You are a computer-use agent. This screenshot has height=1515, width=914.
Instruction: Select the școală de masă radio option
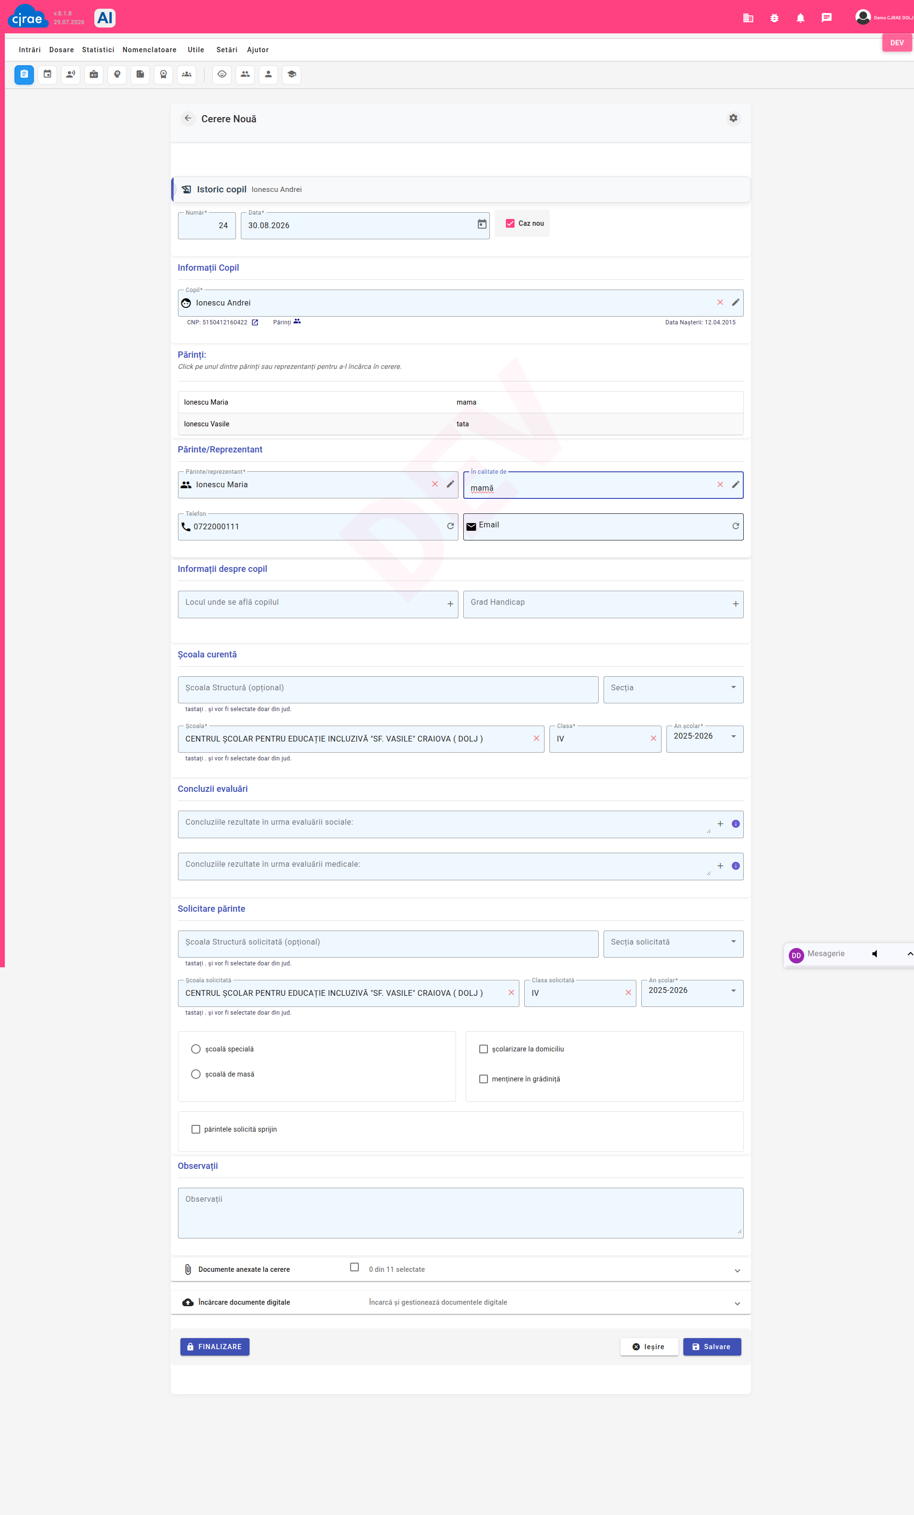pyautogui.click(x=195, y=1074)
